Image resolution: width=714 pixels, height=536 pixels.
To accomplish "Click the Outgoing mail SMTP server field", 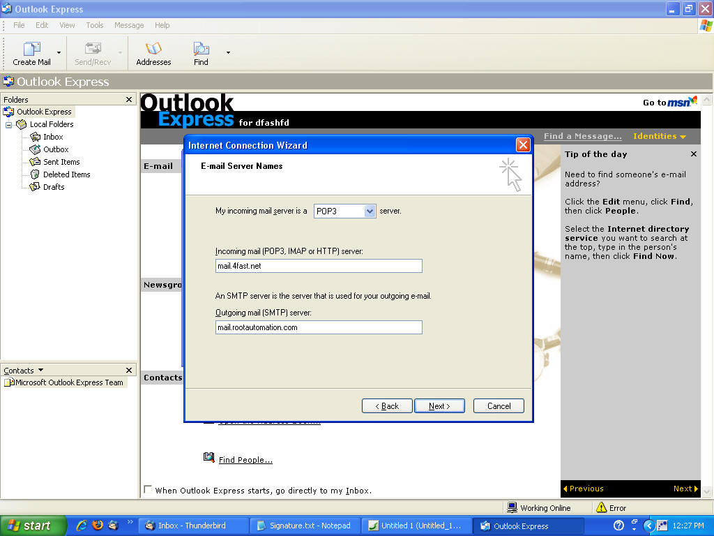I will 319,327.
